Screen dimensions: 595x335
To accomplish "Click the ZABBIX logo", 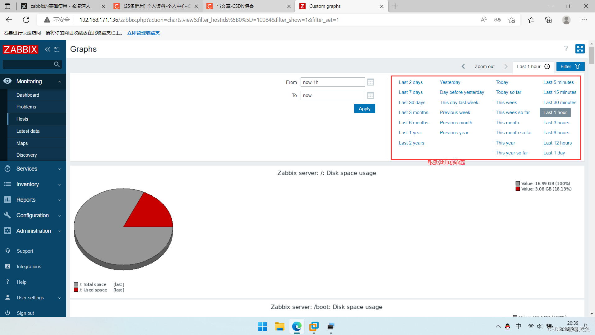I will 21,49.
